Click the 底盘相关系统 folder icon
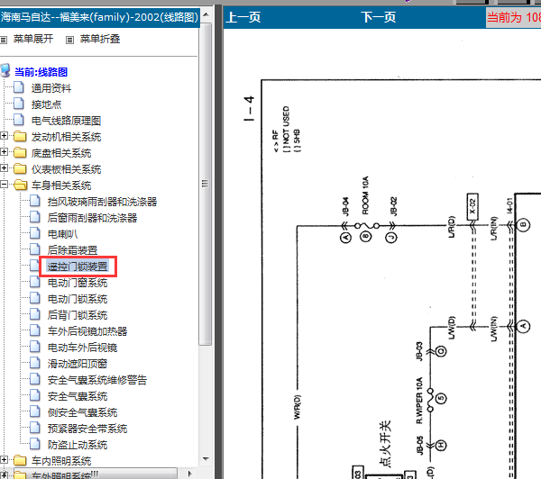The width and height of the screenshot is (541, 479). click(x=20, y=153)
